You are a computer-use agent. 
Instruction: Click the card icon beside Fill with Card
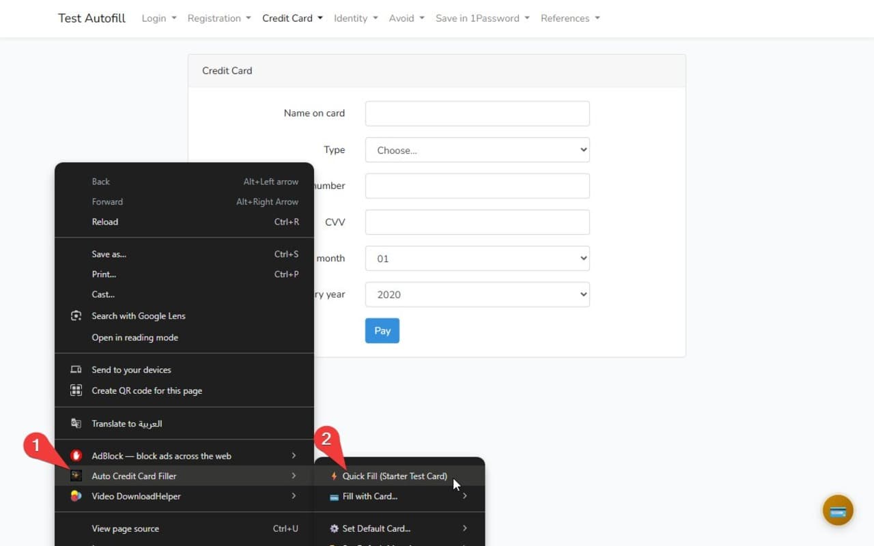[x=334, y=497]
